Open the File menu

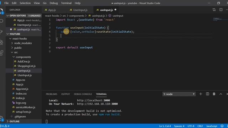6,3
